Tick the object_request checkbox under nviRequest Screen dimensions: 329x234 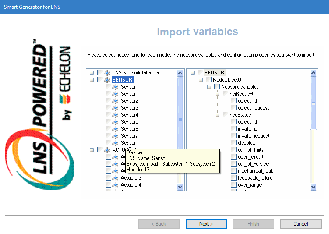point(233,108)
